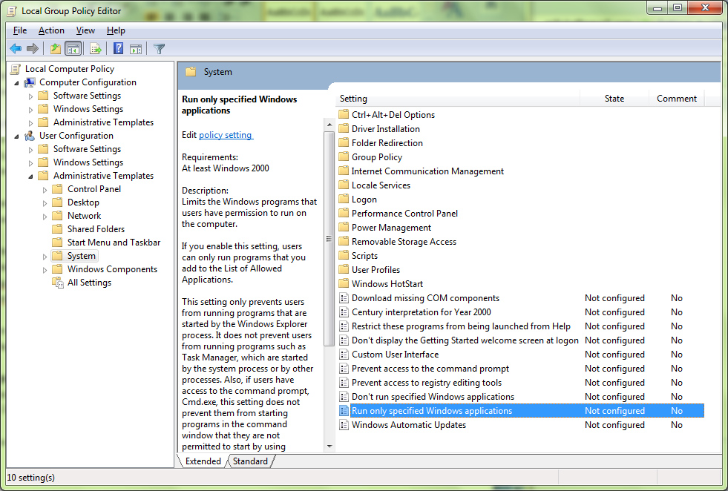The height and width of the screenshot is (491, 728).
Task: Click the Windows HotStart folder icon
Action: point(344,283)
